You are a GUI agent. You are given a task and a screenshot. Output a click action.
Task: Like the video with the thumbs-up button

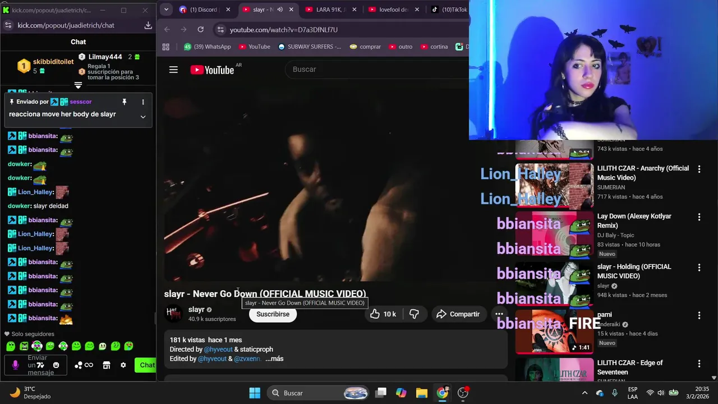383,314
